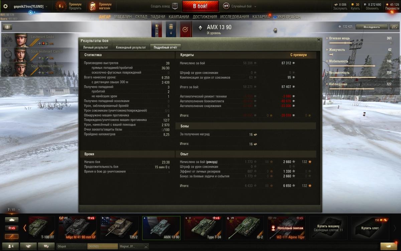Toggle the favorite tanks carousel filter

tap(11, 236)
